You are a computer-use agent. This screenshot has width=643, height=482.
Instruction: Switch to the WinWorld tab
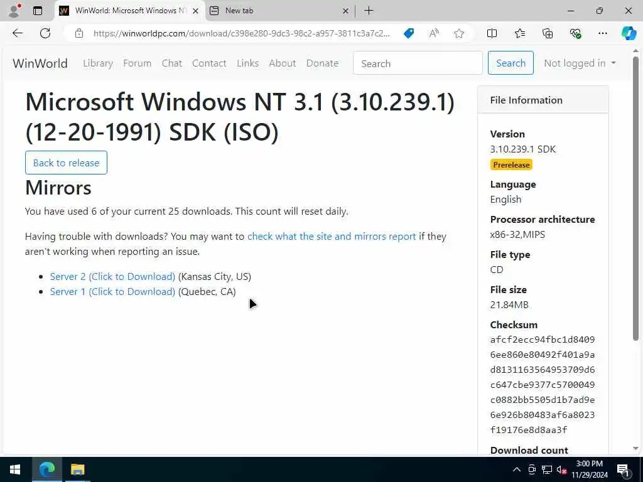pyautogui.click(x=129, y=11)
